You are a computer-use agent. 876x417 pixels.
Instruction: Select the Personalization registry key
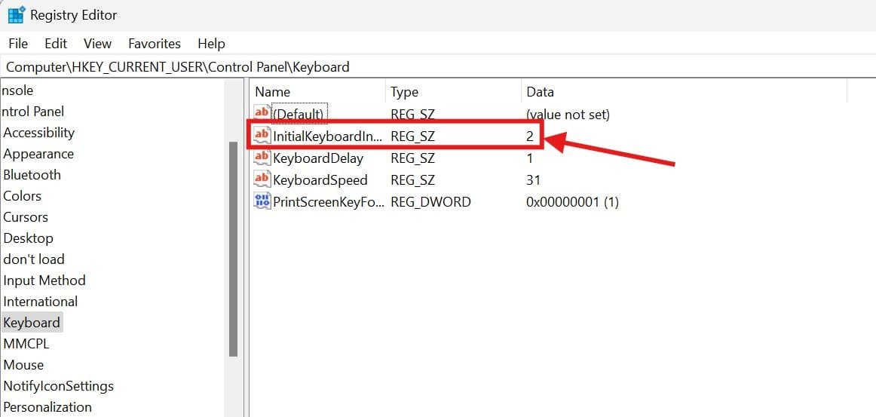coord(47,407)
